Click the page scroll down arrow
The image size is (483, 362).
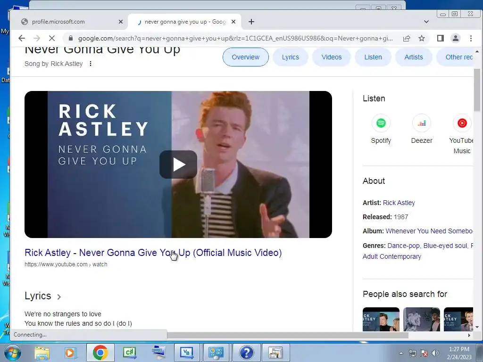[x=477, y=327]
